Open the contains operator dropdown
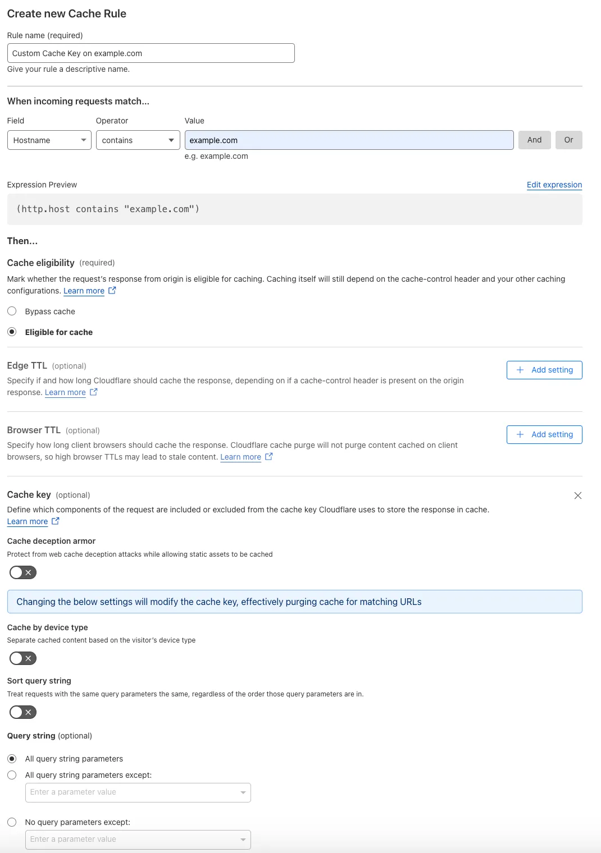Viewport: 601px width, 853px height. (x=138, y=140)
